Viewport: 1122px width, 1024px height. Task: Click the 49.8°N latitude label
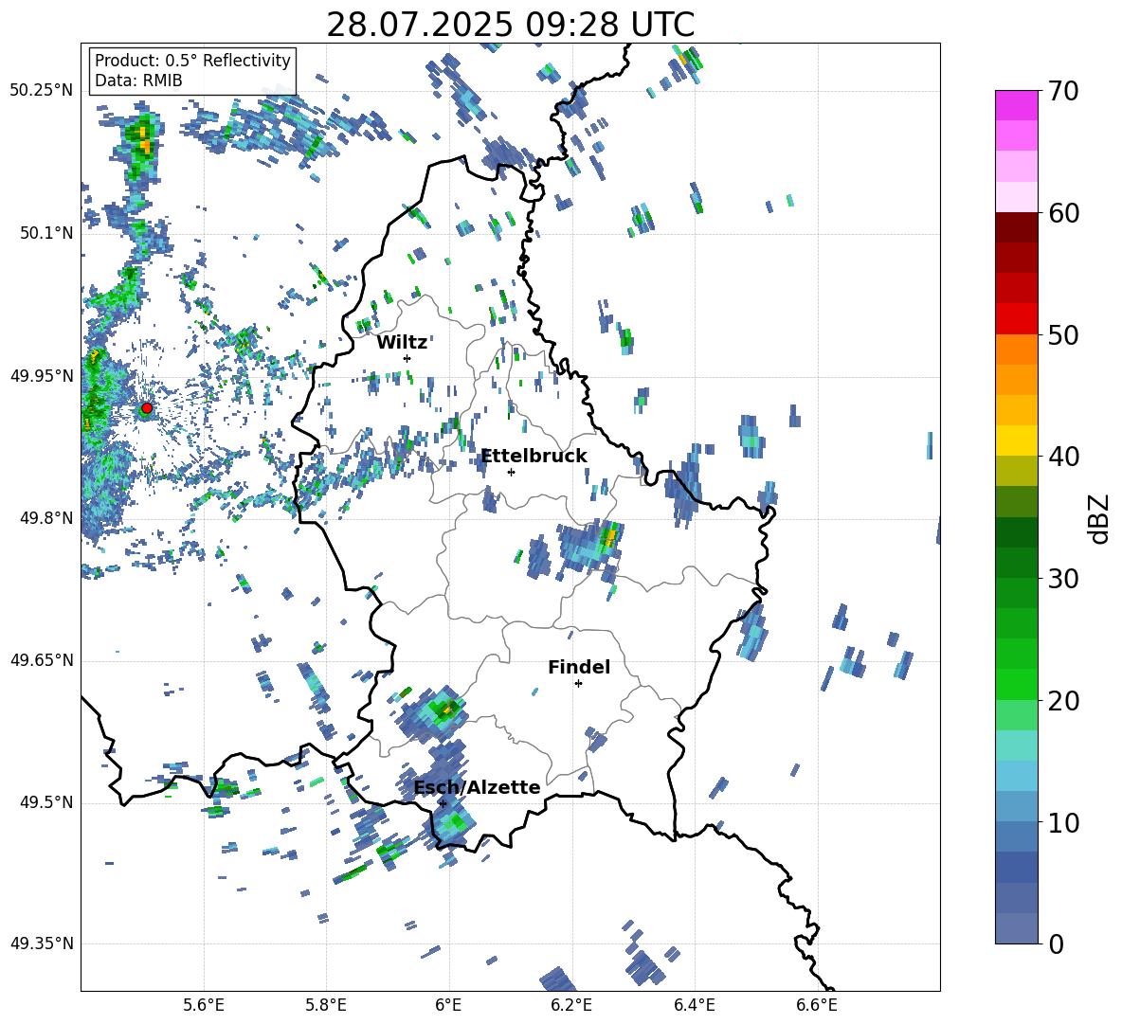pos(46,518)
